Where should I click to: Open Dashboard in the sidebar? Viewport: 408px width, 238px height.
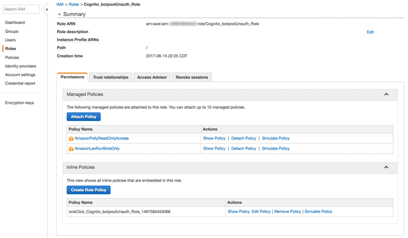[x=15, y=22]
